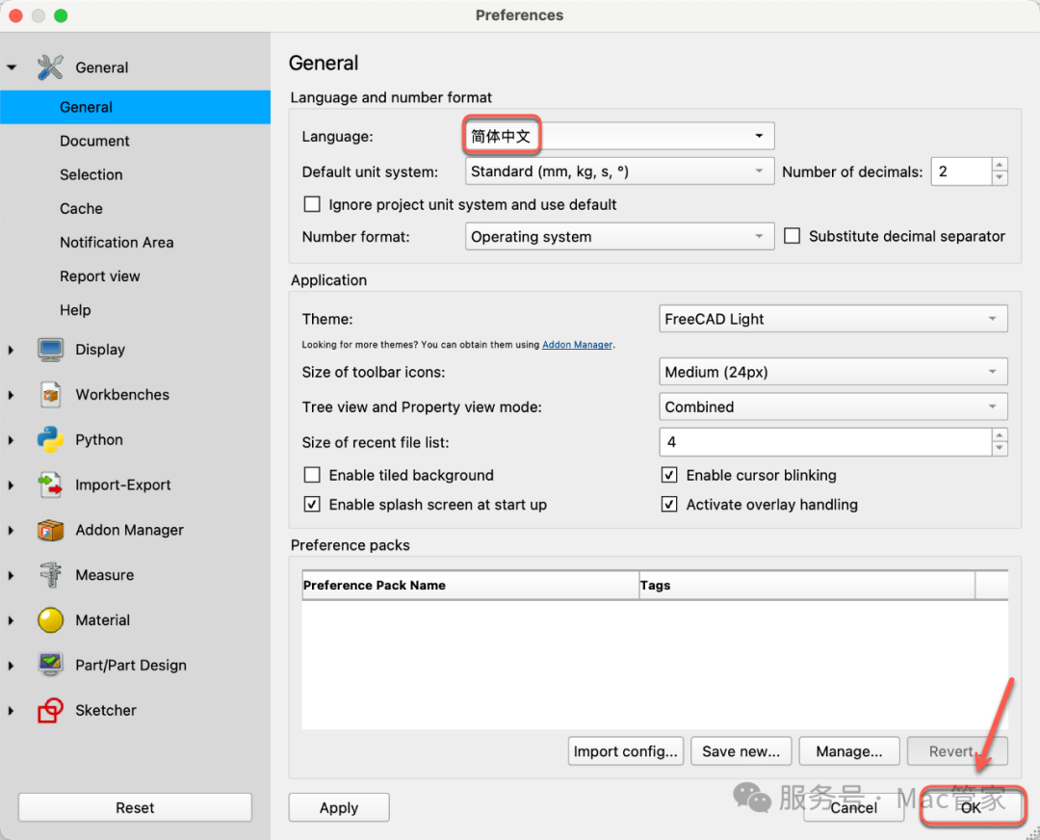This screenshot has width=1040, height=840.
Task: Click the Python logo icon
Action: point(50,440)
